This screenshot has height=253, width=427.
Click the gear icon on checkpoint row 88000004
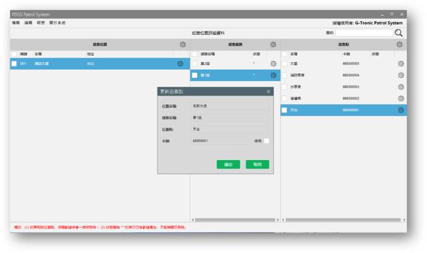click(401, 75)
